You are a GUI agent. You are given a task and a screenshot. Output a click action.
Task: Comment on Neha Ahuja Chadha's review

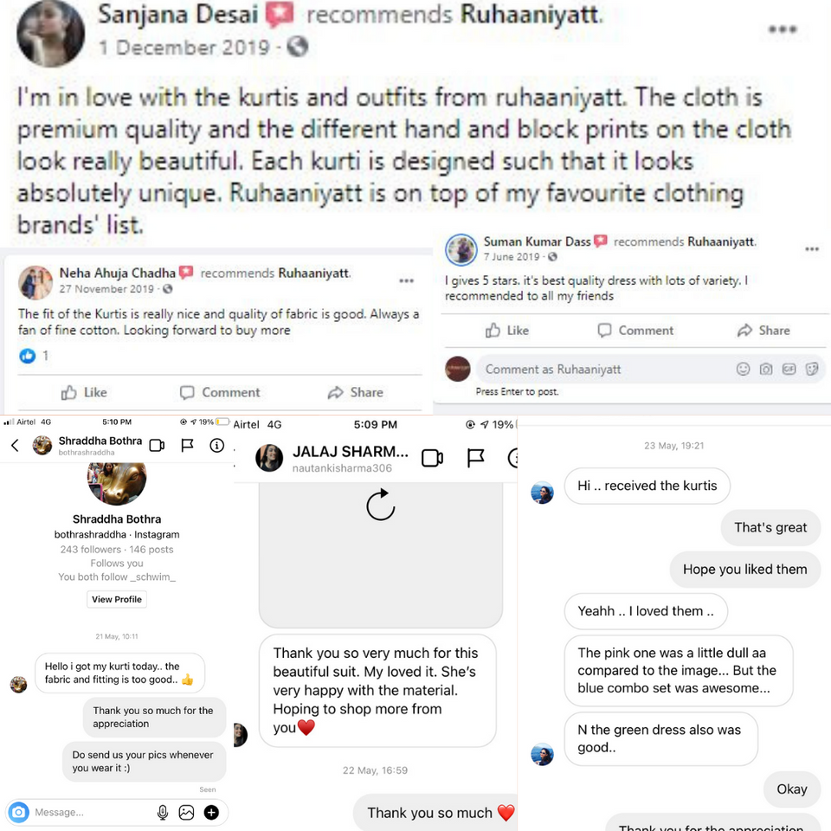coord(220,392)
